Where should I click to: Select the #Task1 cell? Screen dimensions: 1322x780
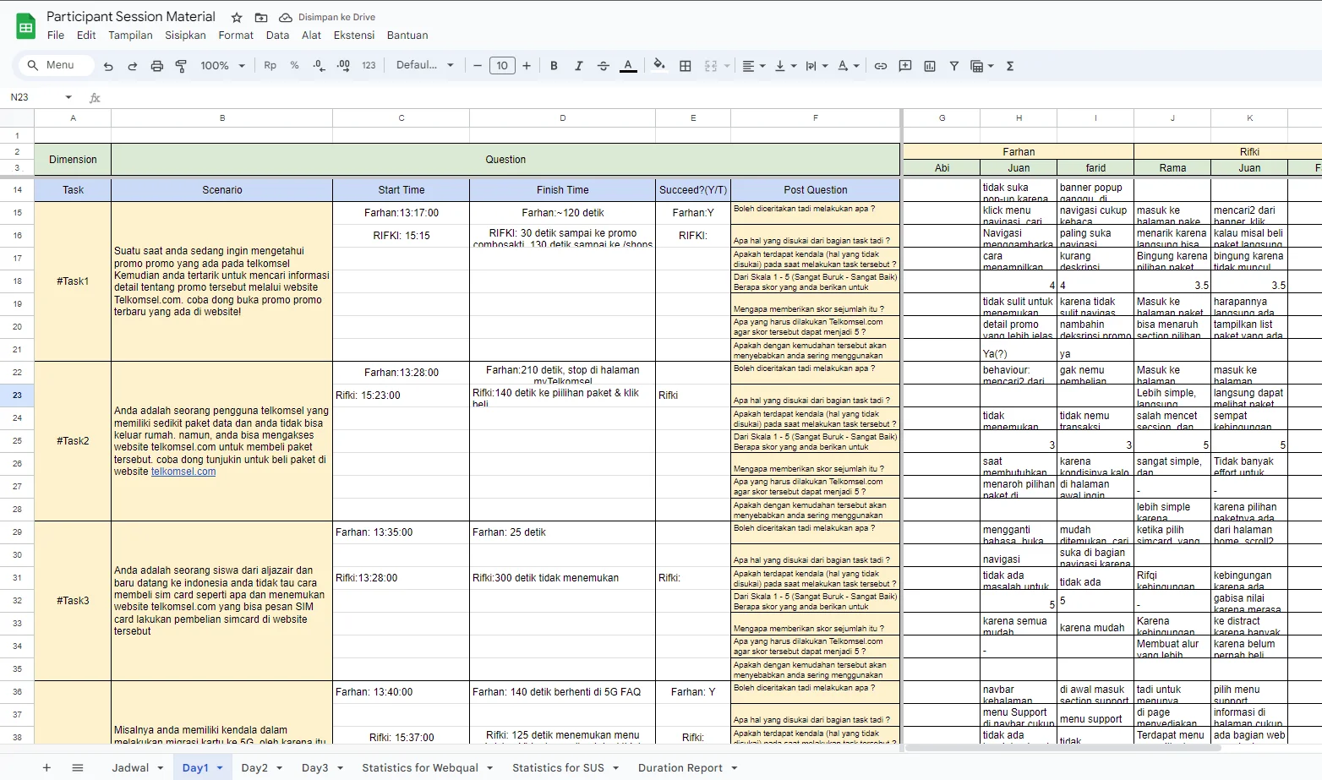(x=73, y=281)
